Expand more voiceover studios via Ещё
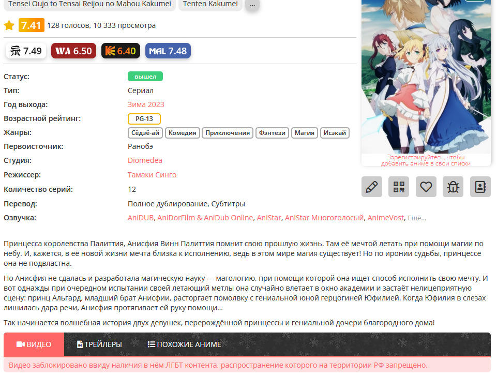Image resolution: width=497 pixels, height=377 pixels. (x=417, y=218)
